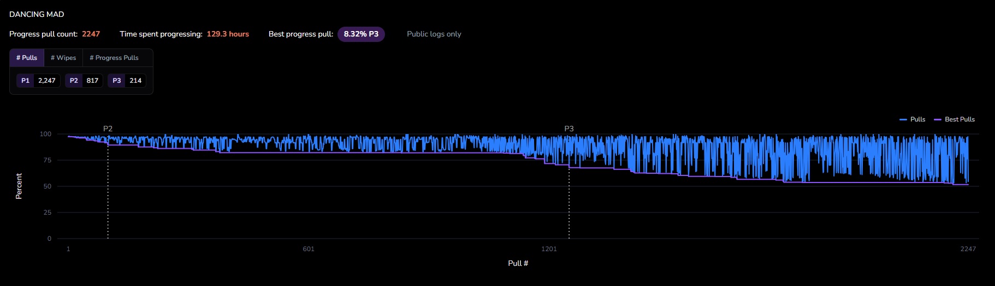The image size is (995, 286).
Task: Click the P2 phase marker label on chart
Action: pyautogui.click(x=108, y=129)
